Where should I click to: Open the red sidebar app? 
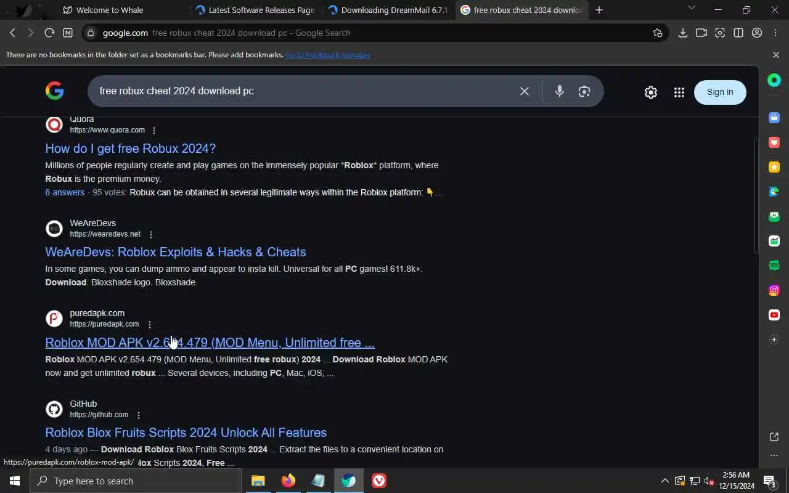pyautogui.click(x=774, y=142)
